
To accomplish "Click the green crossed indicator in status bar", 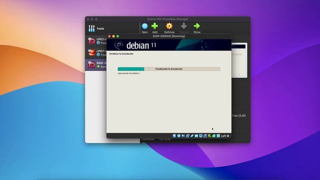I will [209, 135].
